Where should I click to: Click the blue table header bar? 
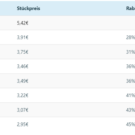67,8
